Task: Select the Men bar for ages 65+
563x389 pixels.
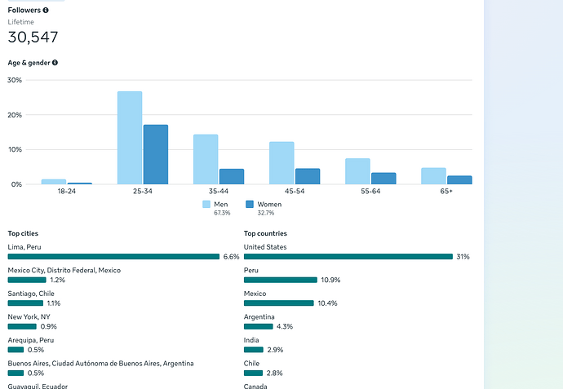Action: pyautogui.click(x=433, y=176)
